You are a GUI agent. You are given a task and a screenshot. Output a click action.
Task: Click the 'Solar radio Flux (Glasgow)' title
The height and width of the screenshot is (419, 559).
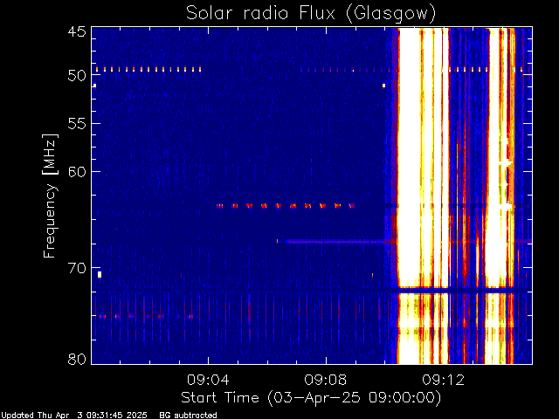311,14
